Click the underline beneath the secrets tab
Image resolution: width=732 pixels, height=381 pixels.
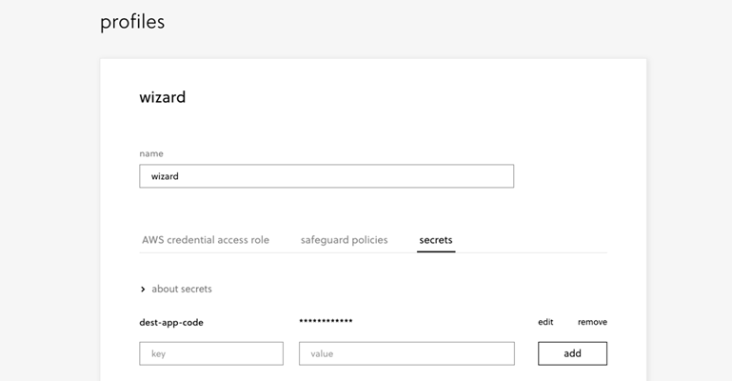pyautogui.click(x=436, y=251)
